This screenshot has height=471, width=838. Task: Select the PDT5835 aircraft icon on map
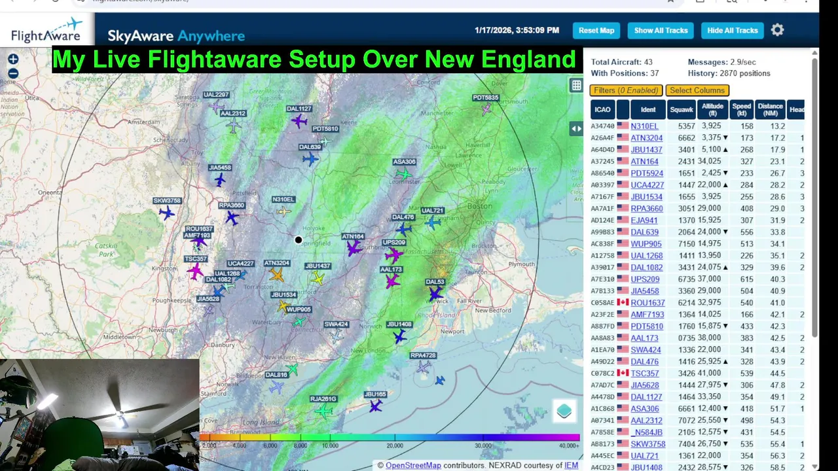click(x=486, y=110)
